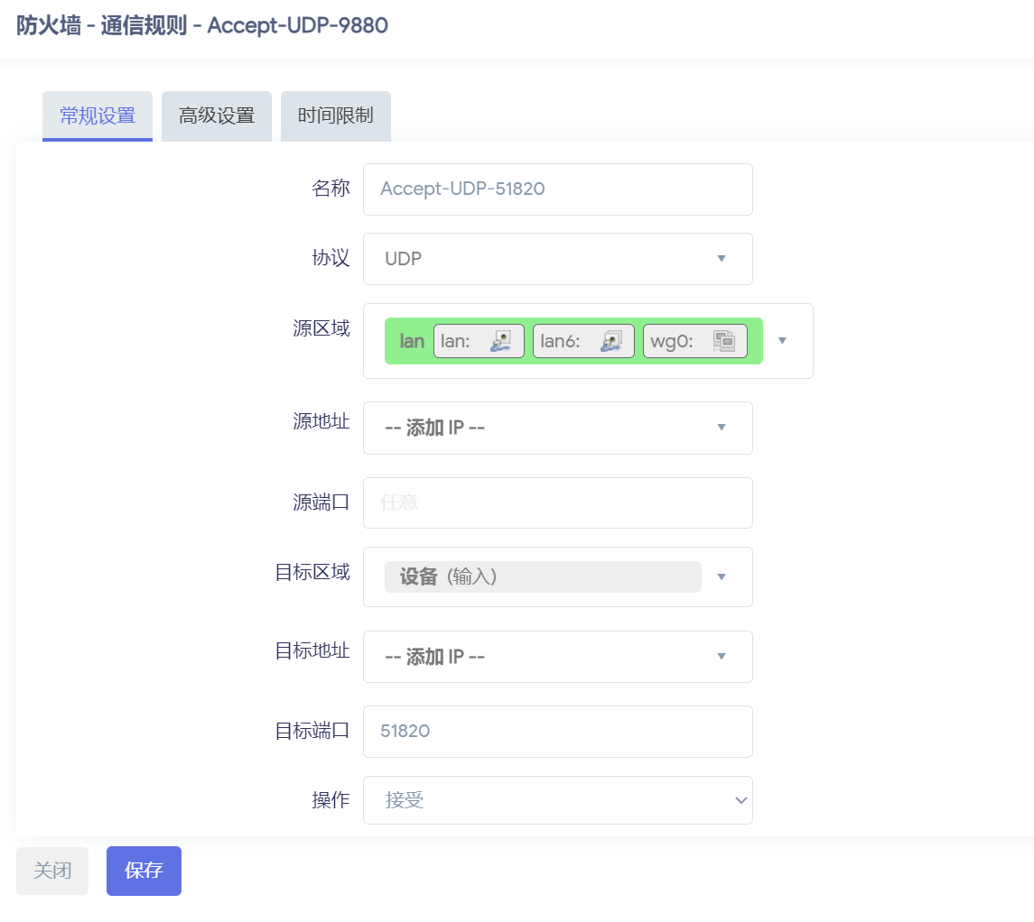Open the 源地址 add IP dropdown
Screen dimensions: 1034x922
(x=557, y=428)
